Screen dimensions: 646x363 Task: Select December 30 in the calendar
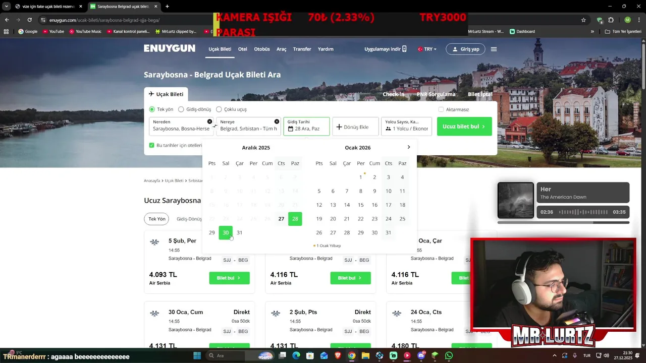[x=226, y=232]
